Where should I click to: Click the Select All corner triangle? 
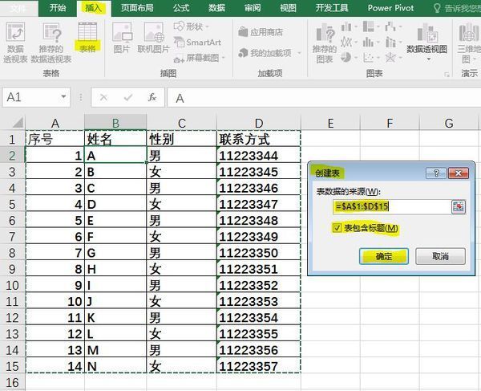coord(18,123)
